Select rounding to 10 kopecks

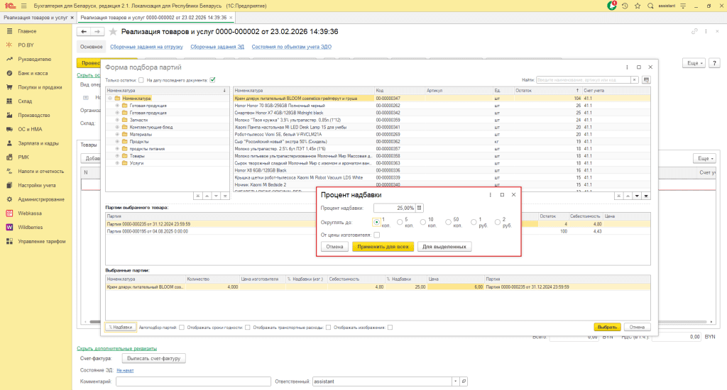point(423,222)
